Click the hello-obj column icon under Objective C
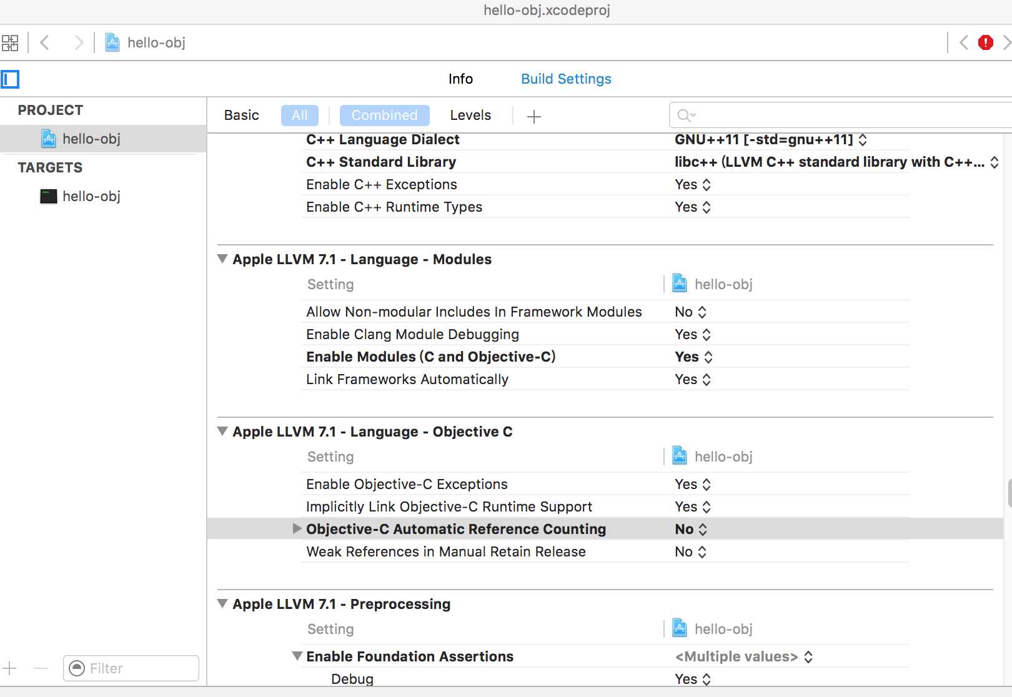Image resolution: width=1012 pixels, height=697 pixels. point(680,456)
